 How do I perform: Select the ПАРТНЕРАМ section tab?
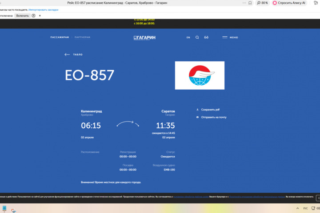click(x=82, y=37)
